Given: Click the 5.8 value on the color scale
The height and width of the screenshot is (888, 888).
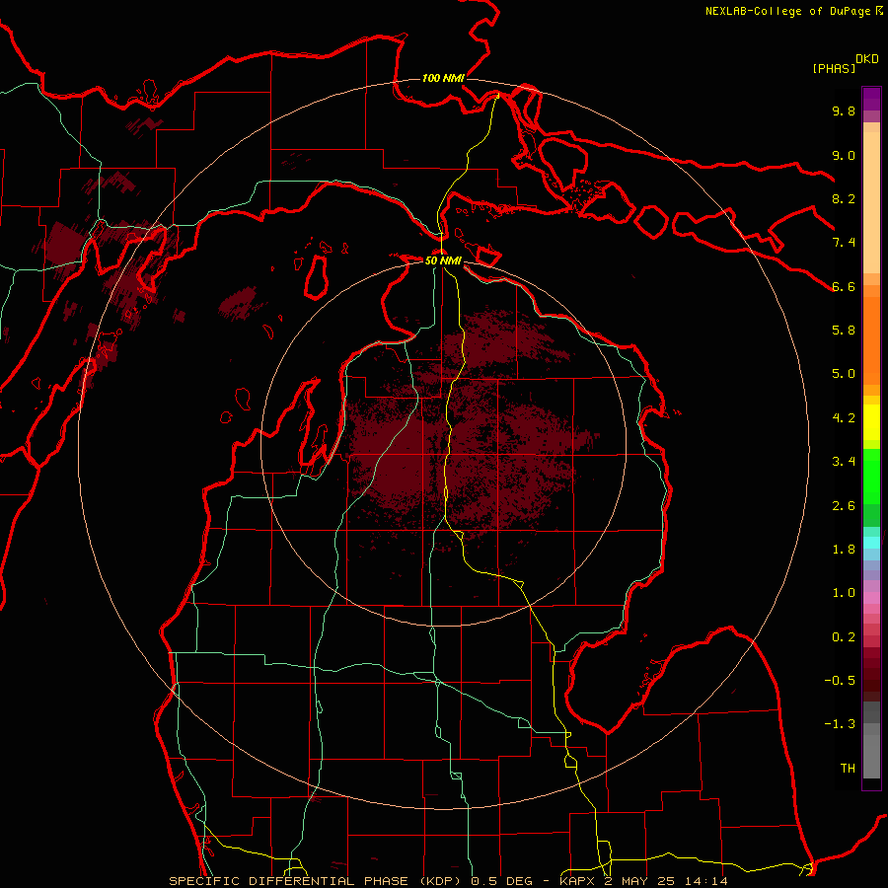Looking at the screenshot, I should coord(844,331).
